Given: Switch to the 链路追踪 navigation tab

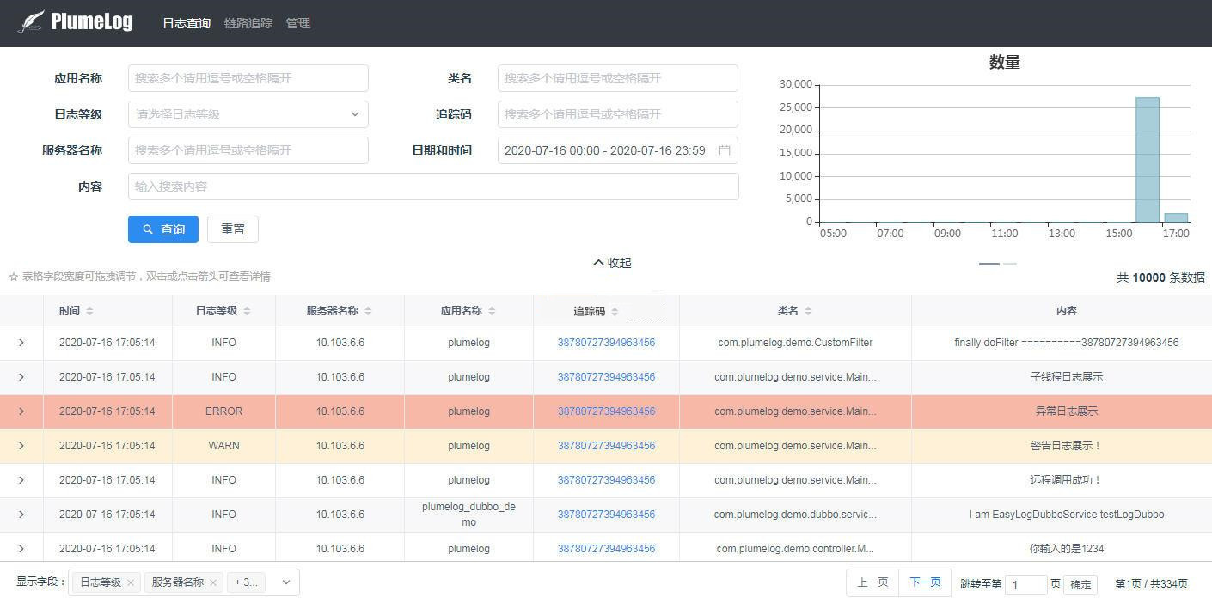Looking at the screenshot, I should [x=248, y=23].
